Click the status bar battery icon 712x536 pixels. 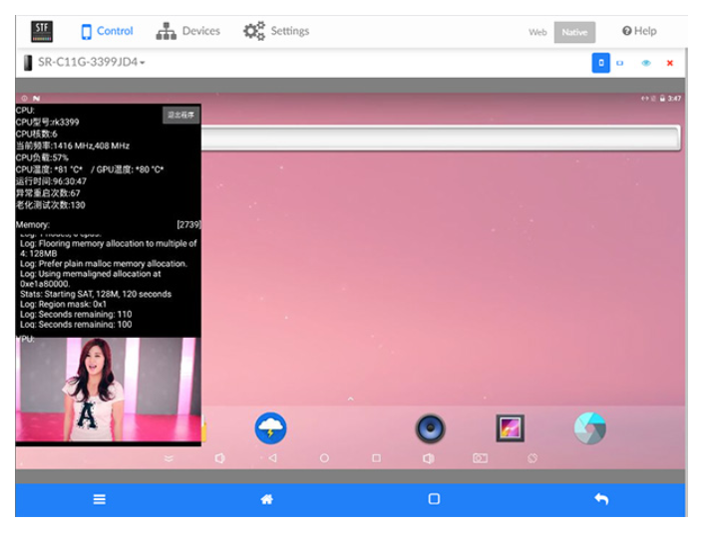pyautogui.click(x=662, y=99)
